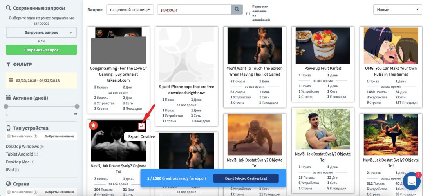The height and width of the screenshot is (196, 423).
Task: Uncheck the Export Creative checkbox on muscle creative
Action: [142, 126]
